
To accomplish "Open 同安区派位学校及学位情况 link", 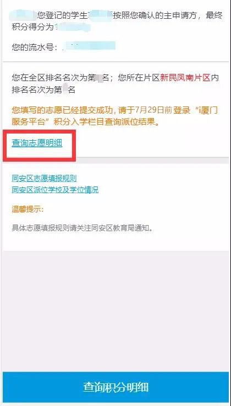I will point(55,190).
